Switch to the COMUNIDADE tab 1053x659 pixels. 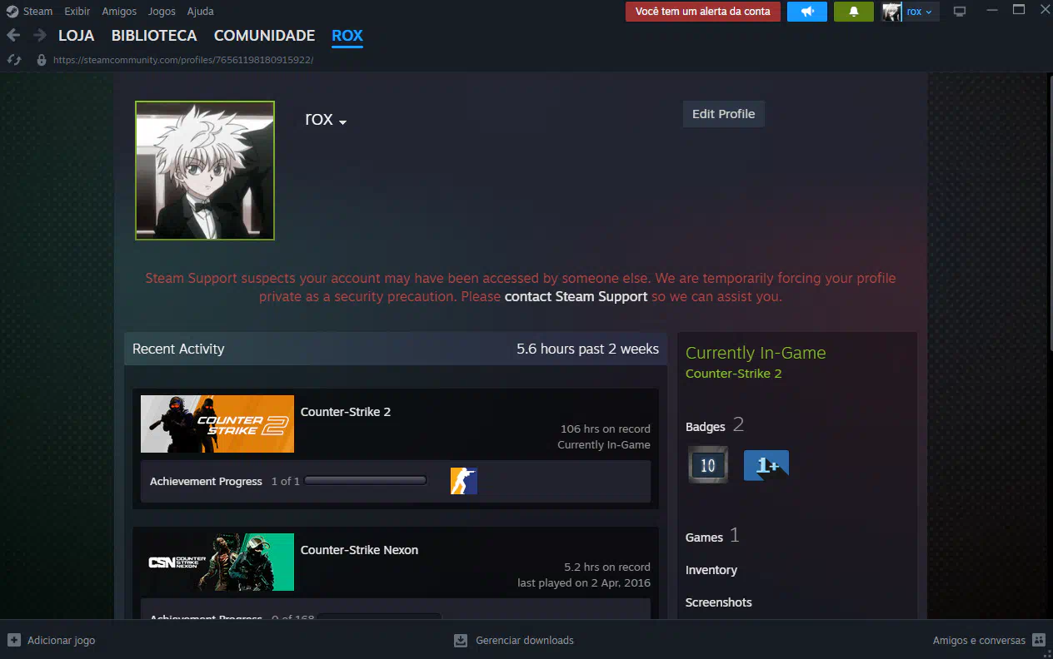[x=264, y=36]
